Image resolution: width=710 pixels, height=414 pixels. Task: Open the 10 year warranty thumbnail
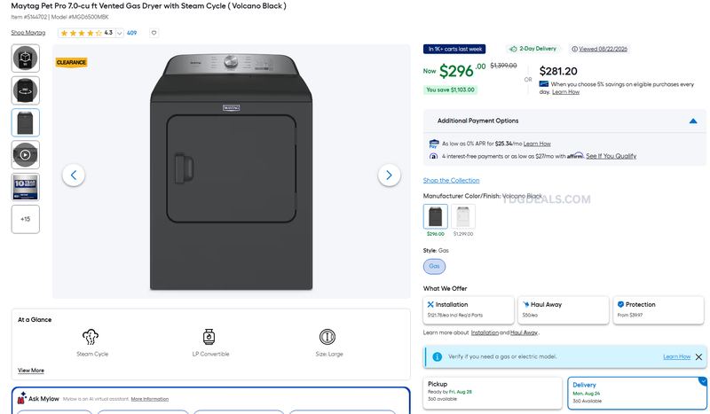pos(26,187)
